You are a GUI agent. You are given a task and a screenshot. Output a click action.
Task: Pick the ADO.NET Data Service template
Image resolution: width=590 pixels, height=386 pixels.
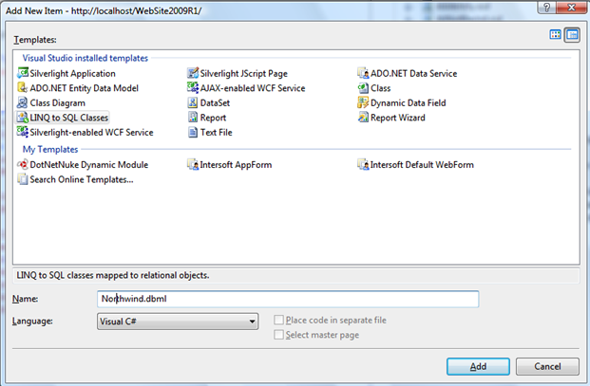tap(413, 73)
